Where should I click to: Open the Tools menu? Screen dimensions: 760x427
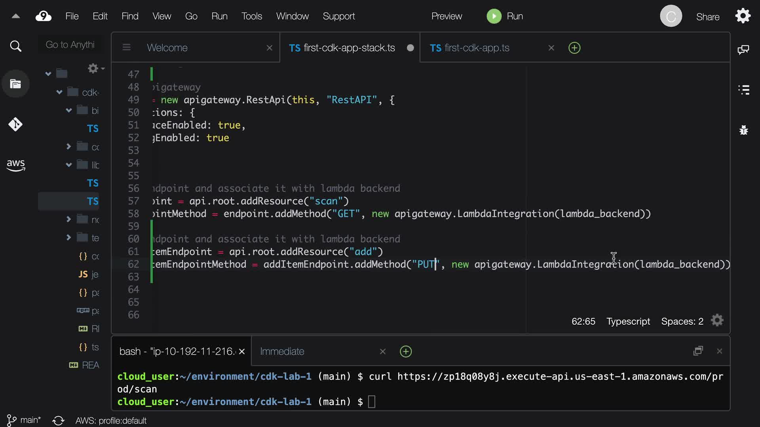tap(252, 16)
